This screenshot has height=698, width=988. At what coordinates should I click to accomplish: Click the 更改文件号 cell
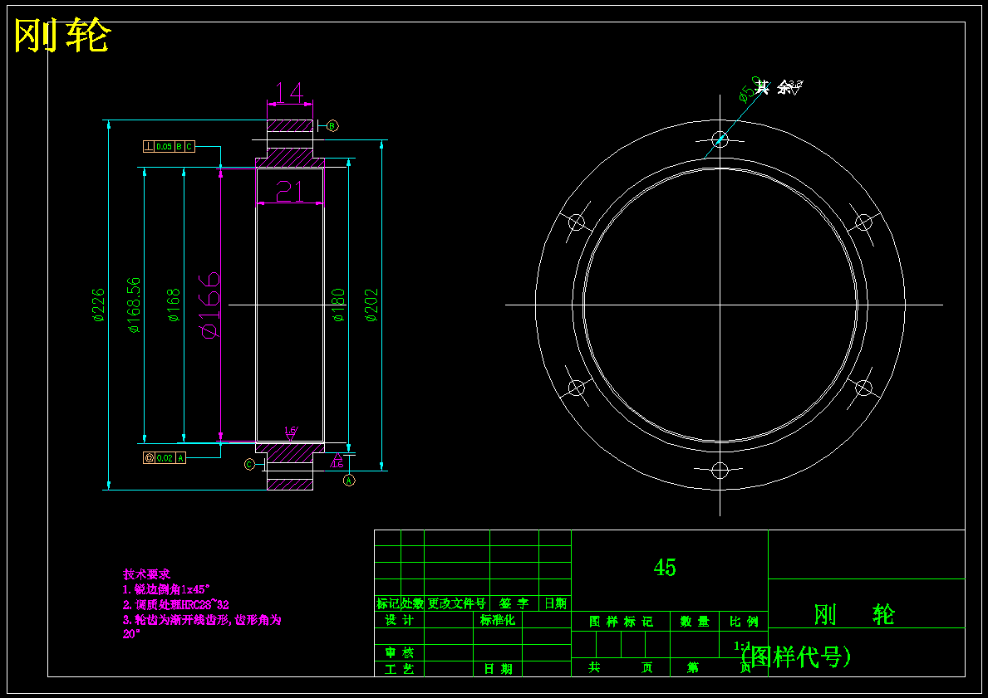click(457, 603)
